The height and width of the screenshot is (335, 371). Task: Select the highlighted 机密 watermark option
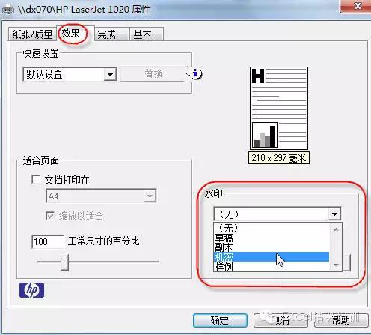click(x=272, y=257)
